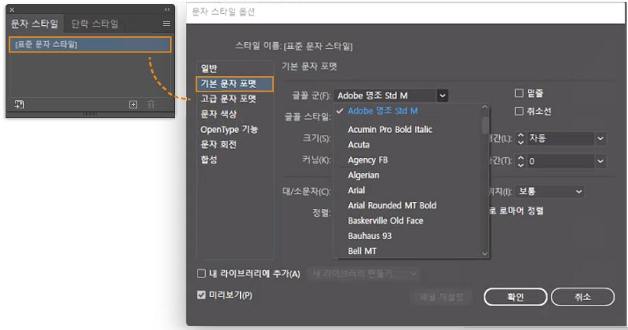Collapse the character styles panel with double arrows

coord(167,9)
